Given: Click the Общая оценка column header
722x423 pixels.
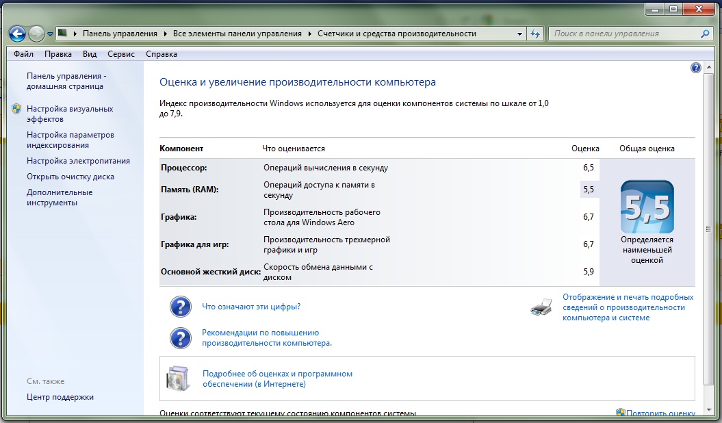Looking at the screenshot, I should click(x=647, y=149).
